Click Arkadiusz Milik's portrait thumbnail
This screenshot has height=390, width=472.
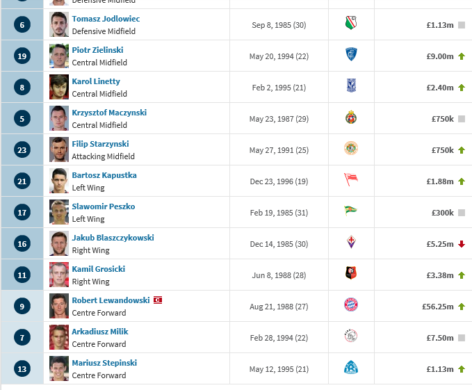click(59, 337)
